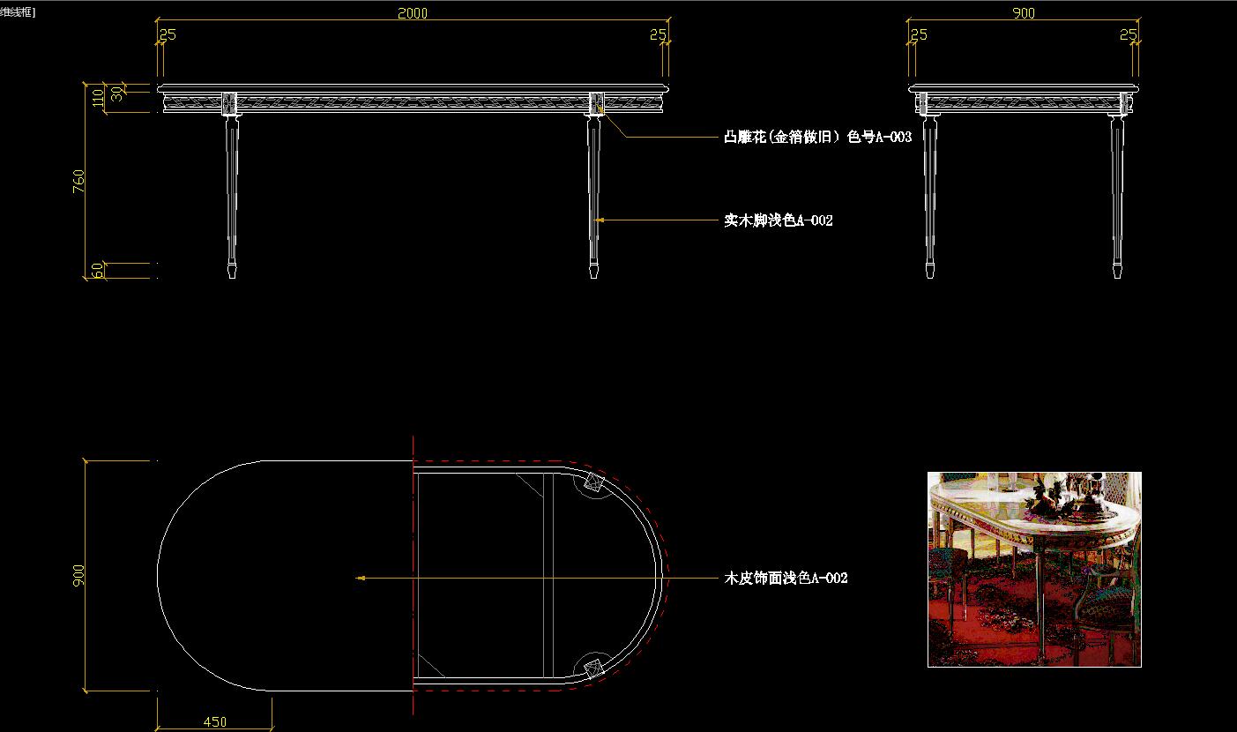Select the red dashed centerline in plan view

point(413,573)
